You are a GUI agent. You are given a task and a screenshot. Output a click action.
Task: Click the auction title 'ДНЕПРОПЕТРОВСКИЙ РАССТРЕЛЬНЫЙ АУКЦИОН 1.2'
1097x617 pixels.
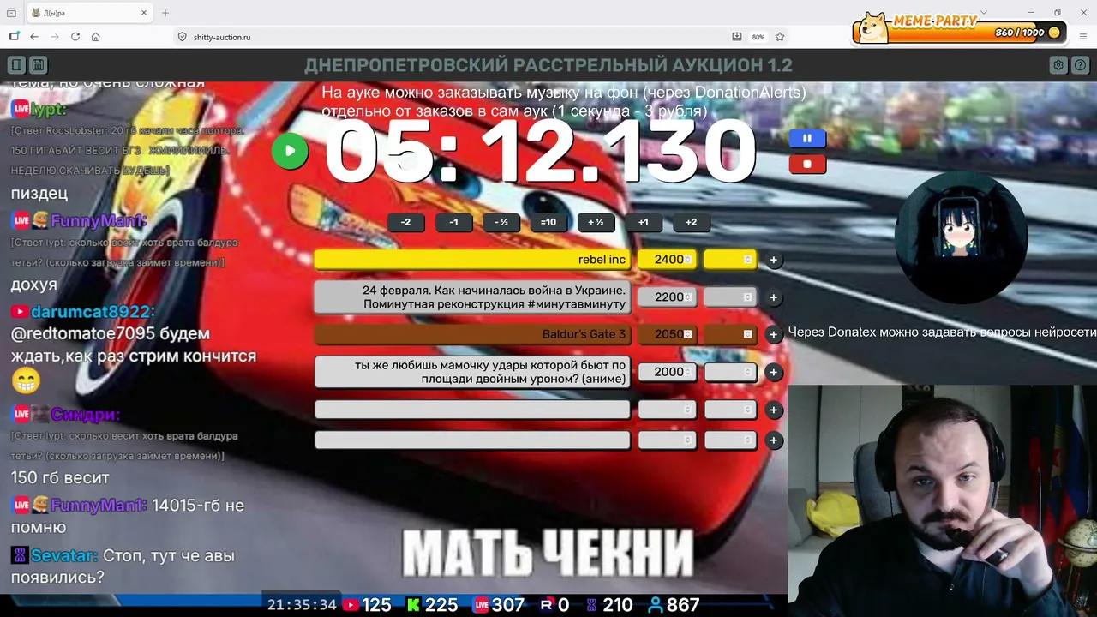point(548,65)
